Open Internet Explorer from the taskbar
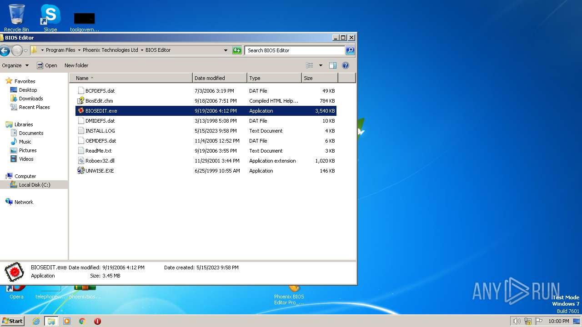The height and width of the screenshot is (327, 582). 36,321
